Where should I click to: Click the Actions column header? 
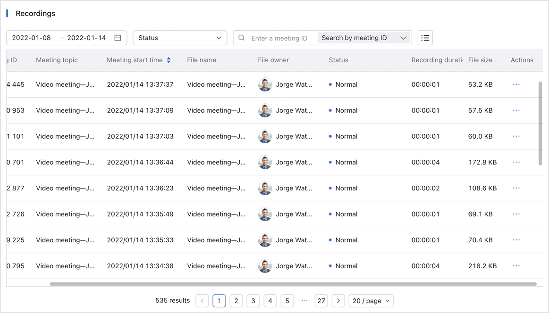coord(522,60)
